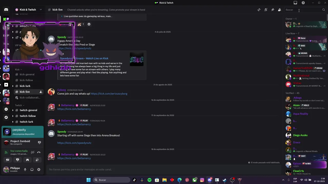The width and height of the screenshot is (328, 184).
Task: Open twitch-follow channel
Action: click(x=28, y=116)
